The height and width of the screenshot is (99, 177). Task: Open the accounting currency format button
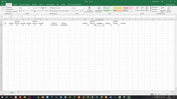(x=72, y=11)
